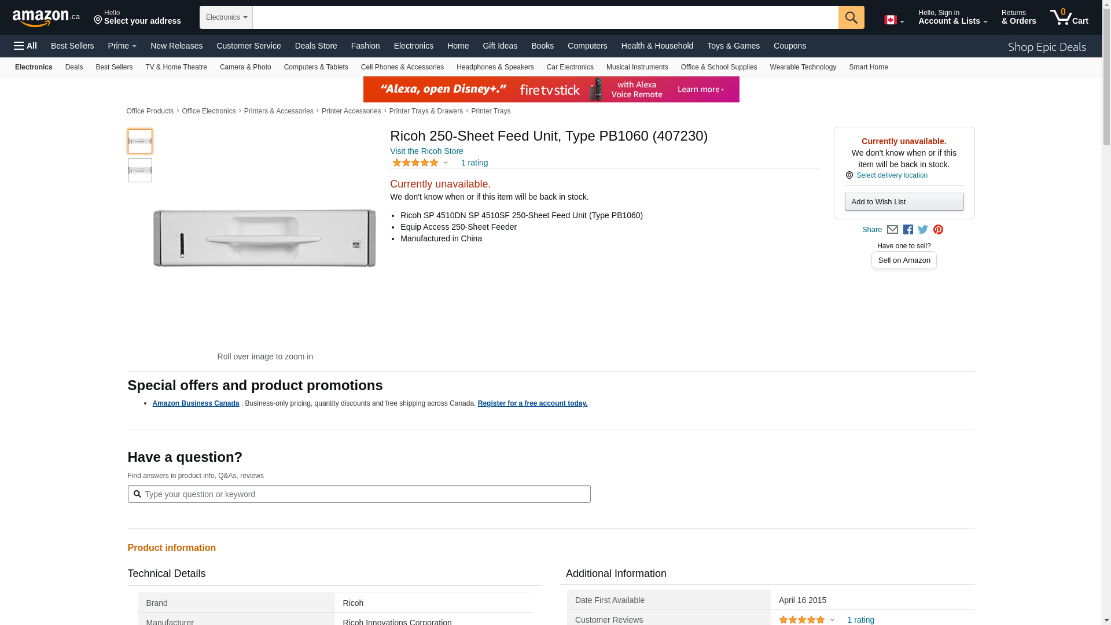Select the second product thumbnail image

click(140, 170)
